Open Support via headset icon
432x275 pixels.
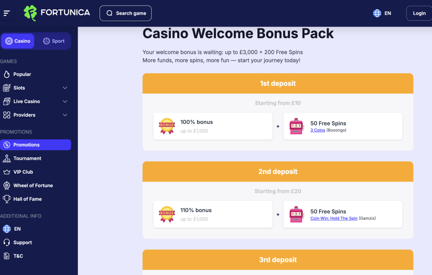point(6,242)
